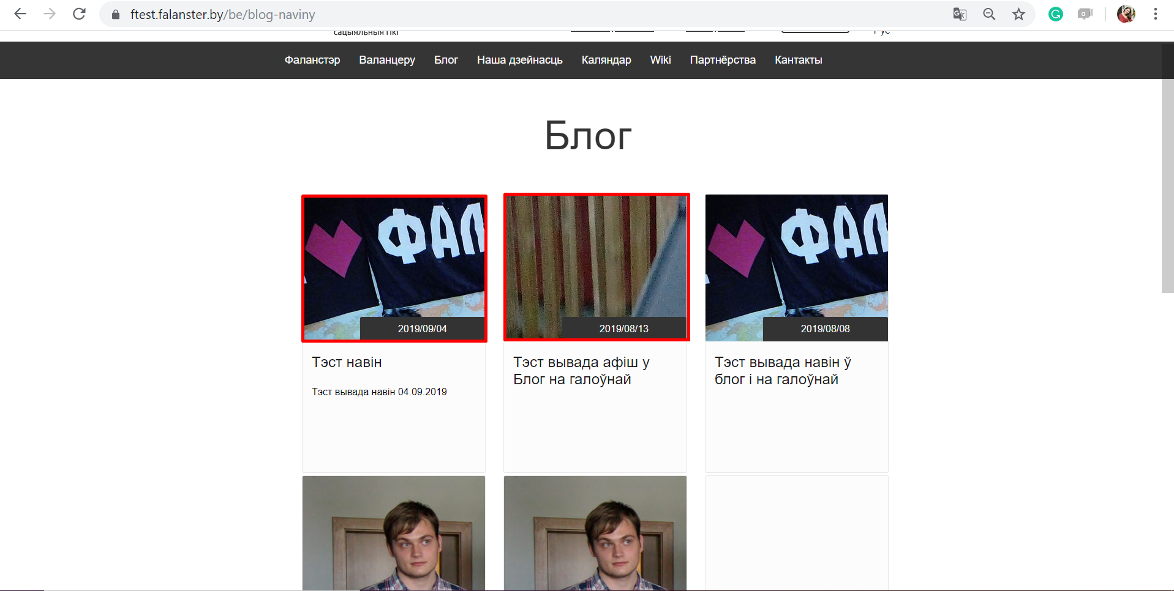Open post Тэст вывада навін ў блог
This screenshot has width=1174, height=591.
click(x=783, y=371)
